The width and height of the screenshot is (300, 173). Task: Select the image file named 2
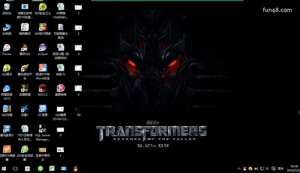(x=78, y=8)
